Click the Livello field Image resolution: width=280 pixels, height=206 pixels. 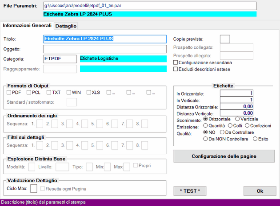[62, 167]
